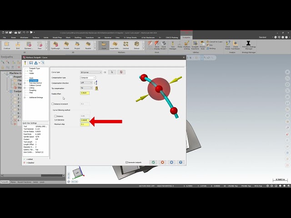Expand the Additional Settings tree node

(x=25, y=98)
